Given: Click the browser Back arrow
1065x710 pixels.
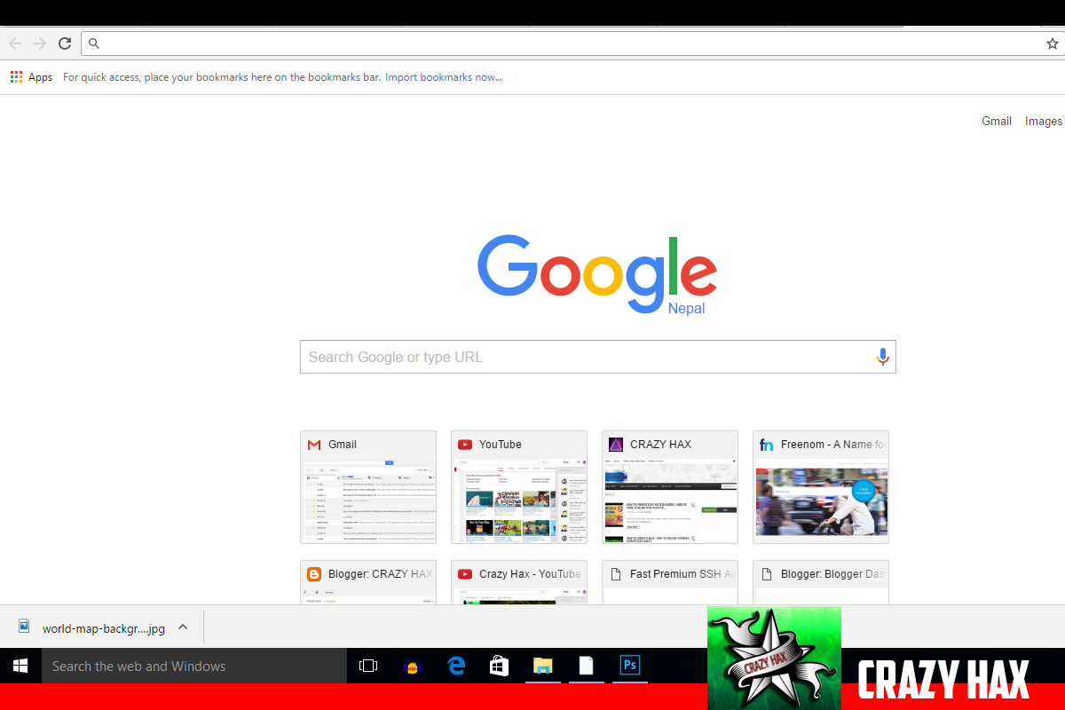Looking at the screenshot, I should 15,43.
